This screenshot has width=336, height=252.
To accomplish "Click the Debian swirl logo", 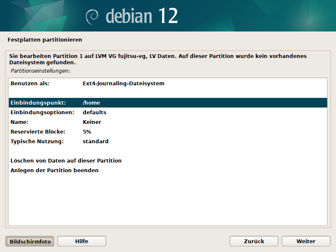I will click(92, 16).
